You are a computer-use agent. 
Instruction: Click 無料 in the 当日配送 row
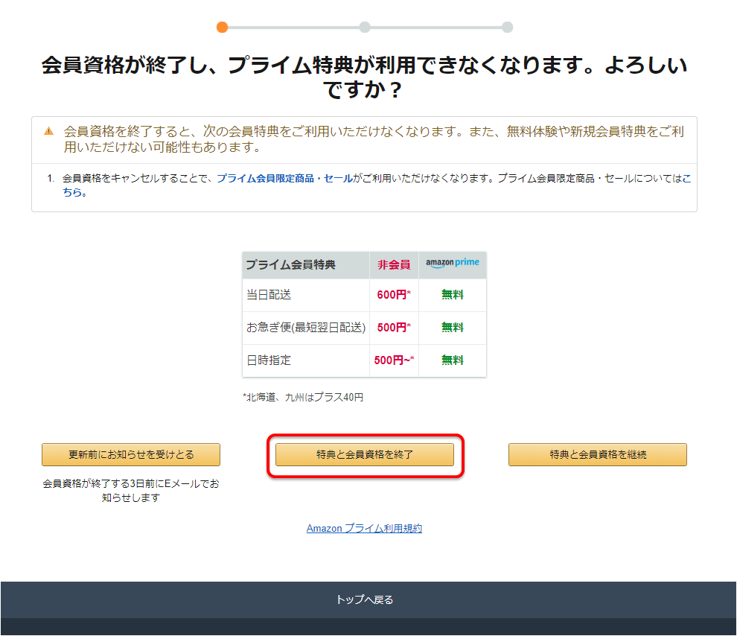pos(453,295)
